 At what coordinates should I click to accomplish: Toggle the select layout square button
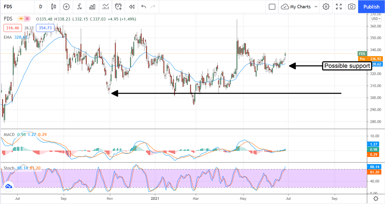tap(272, 6)
